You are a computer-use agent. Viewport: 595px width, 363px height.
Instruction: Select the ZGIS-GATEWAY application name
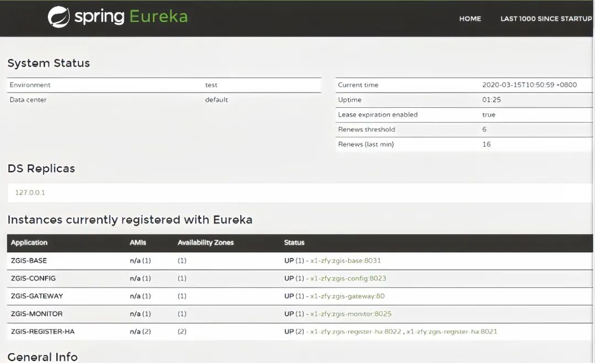(x=37, y=296)
